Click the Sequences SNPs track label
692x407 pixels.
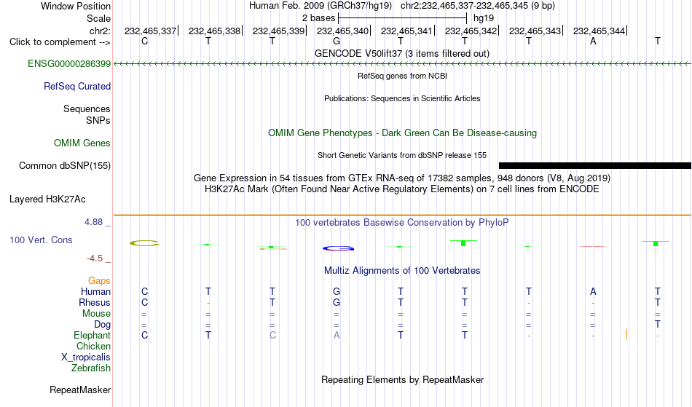click(87, 114)
